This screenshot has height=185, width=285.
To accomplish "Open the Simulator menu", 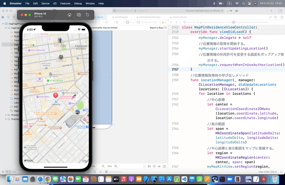I will click(x=15, y=4).
